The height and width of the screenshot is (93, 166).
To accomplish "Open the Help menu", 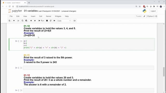I will 67,16.
